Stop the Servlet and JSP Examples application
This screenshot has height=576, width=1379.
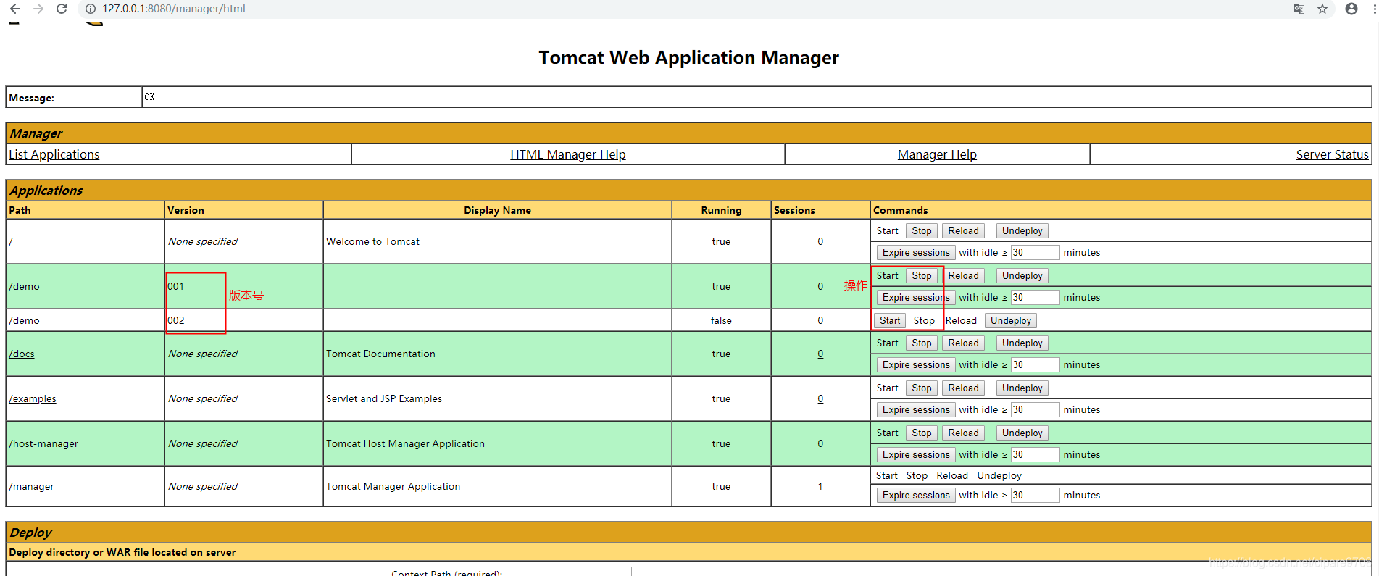point(922,388)
